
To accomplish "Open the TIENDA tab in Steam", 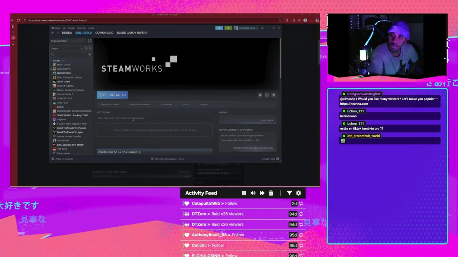I will coord(67,33).
